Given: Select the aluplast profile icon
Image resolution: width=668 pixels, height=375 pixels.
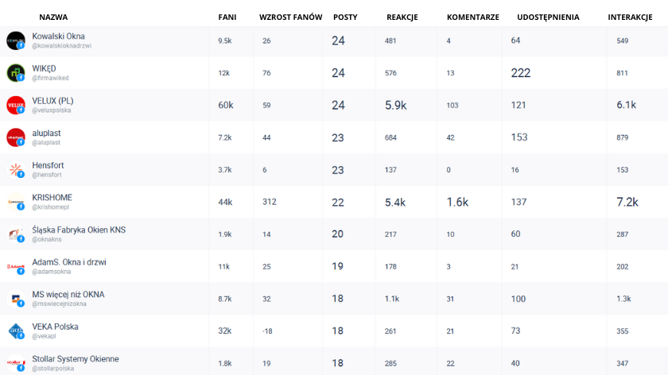Looking at the screenshot, I should pos(16,137).
